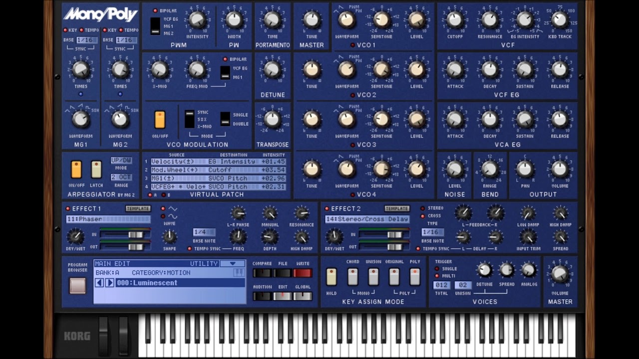The width and height of the screenshot is (639, 359).
Task: Click the X-MOD knob in VCO Modulation
Action: point(159,69)
